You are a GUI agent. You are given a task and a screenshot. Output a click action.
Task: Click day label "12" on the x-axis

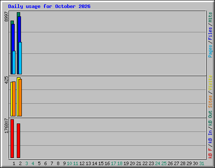click(82, 163)
